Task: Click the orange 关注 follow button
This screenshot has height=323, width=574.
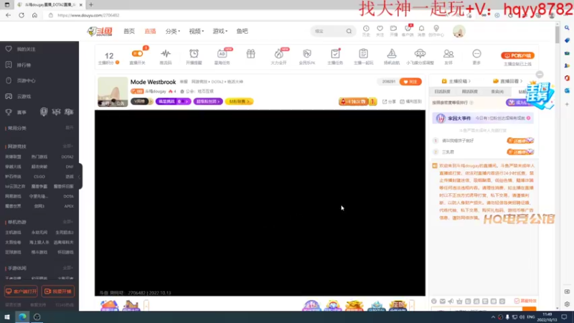Action: pyautogui.click(x=410, y=82)
